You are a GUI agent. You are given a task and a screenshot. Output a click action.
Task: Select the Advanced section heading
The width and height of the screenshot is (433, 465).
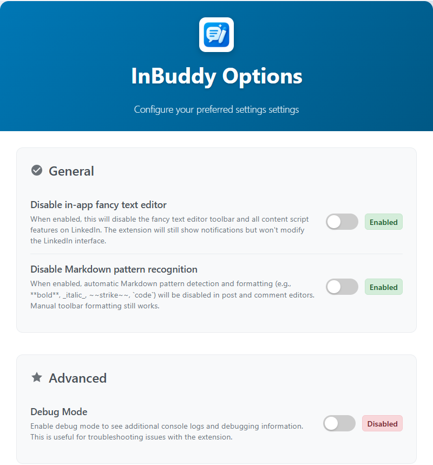[77, 378]
